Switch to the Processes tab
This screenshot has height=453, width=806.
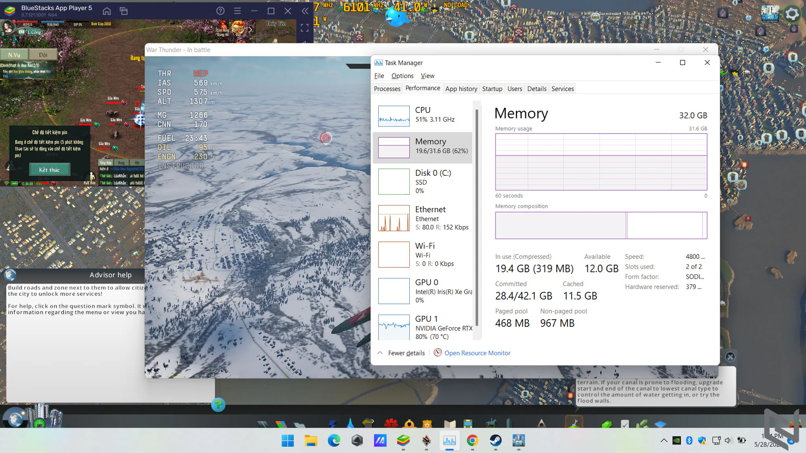(x=387, y=89)
